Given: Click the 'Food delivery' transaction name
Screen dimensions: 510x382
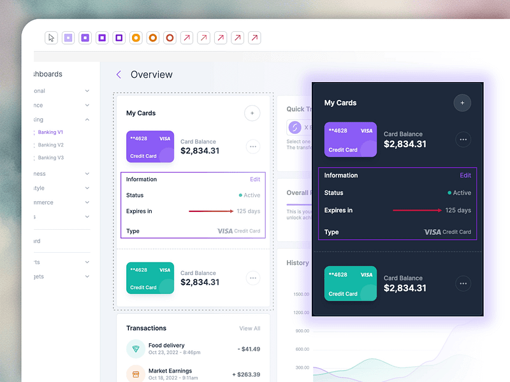Looking at the screenshot, I should point(166,345).
